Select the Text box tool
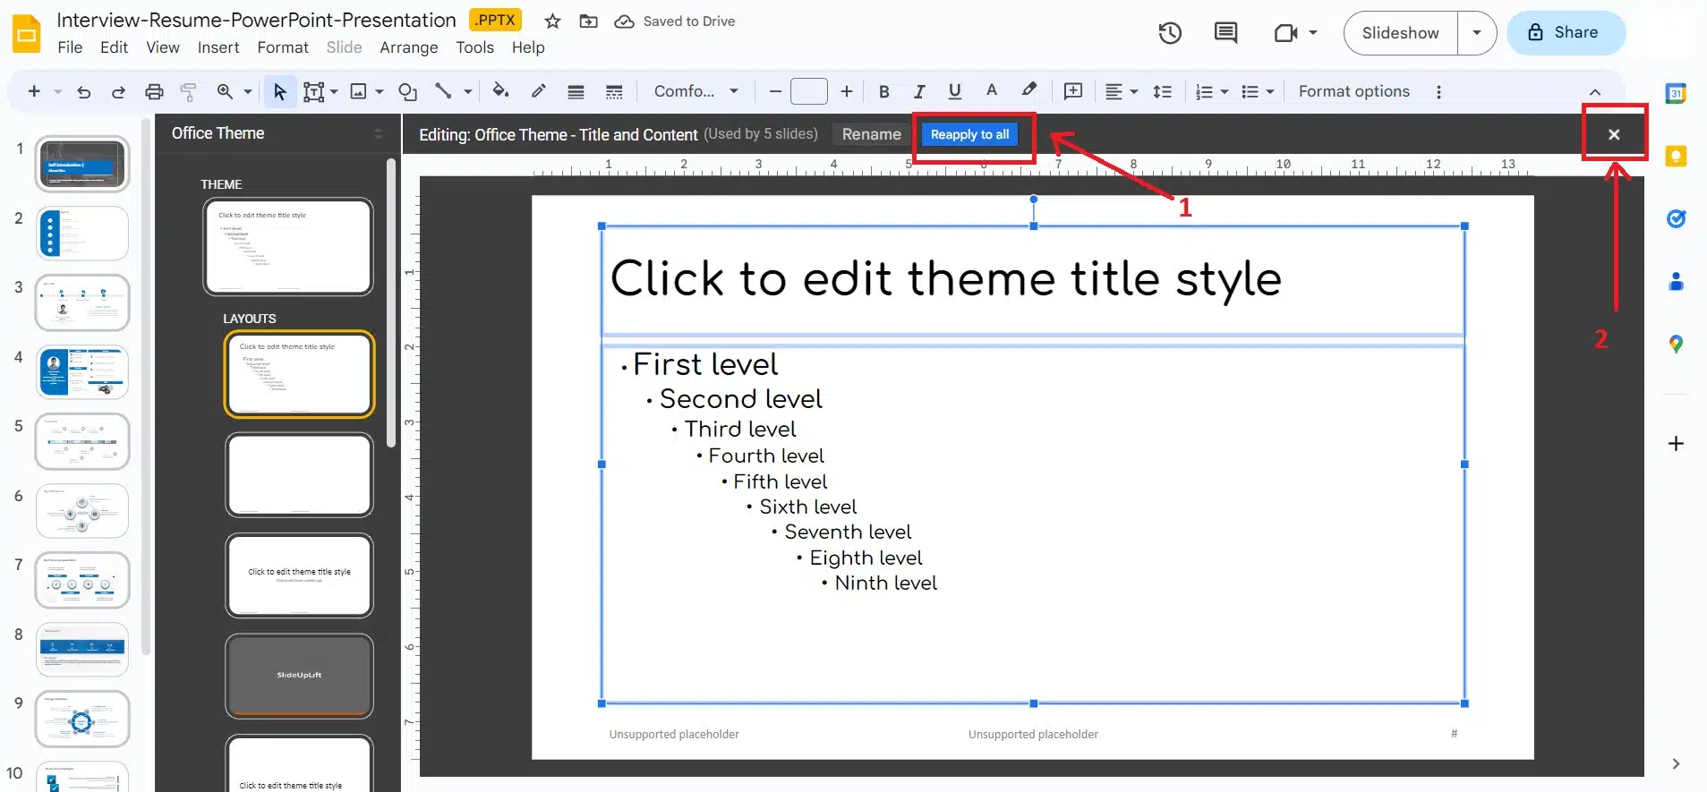This screenshot has height=792, width=1707. click(313, 91)
